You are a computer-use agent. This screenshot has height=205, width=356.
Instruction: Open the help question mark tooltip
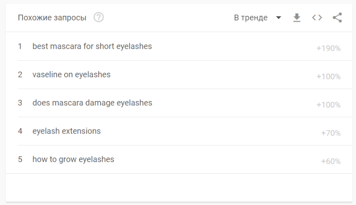point(99,17)
